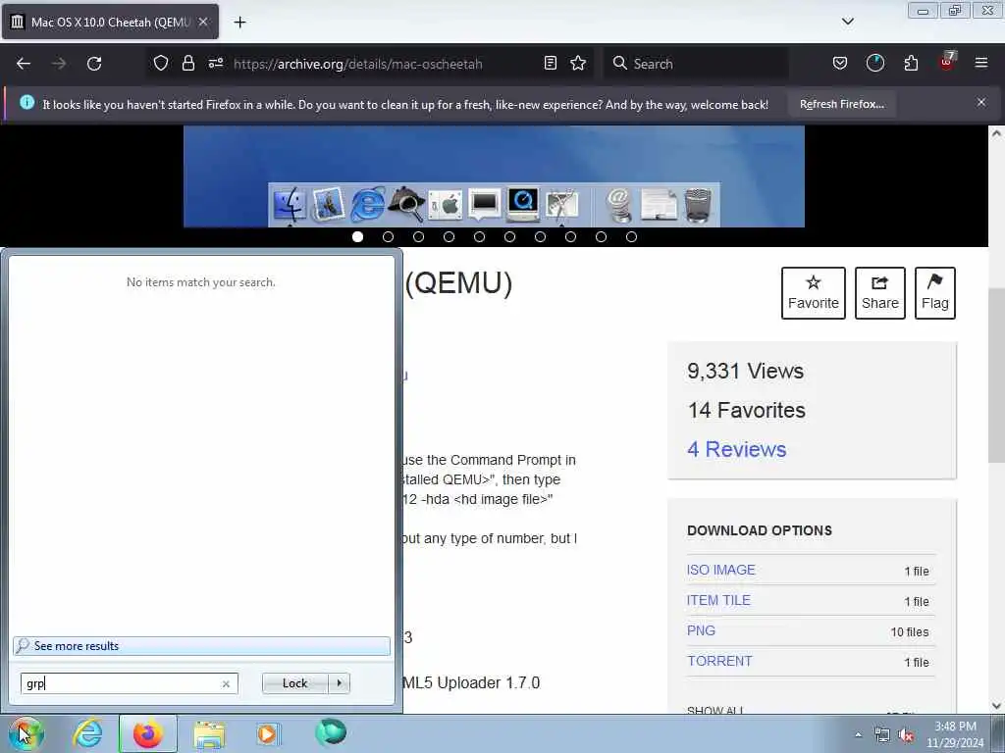The image size is (1005, 753).
Task: Click the Mac OS X dock screenshot image
Action: (x=494, y=176)
